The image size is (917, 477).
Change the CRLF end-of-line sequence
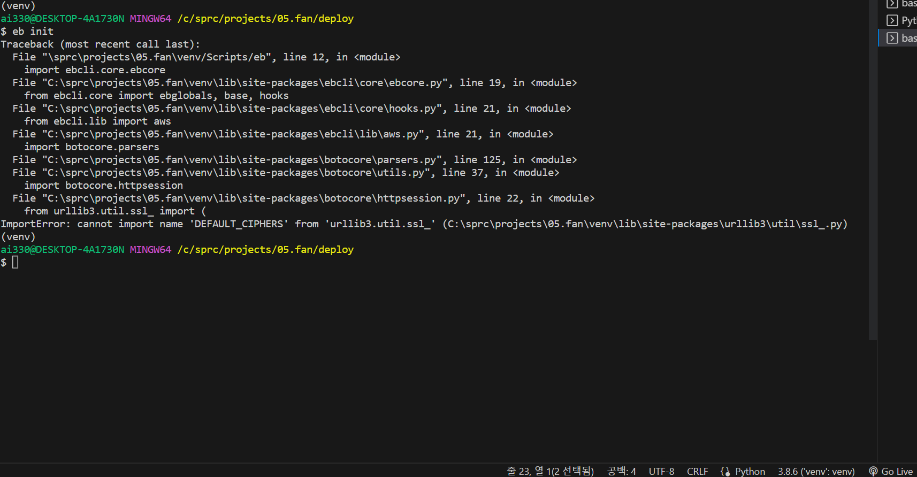tap(697, 471)
